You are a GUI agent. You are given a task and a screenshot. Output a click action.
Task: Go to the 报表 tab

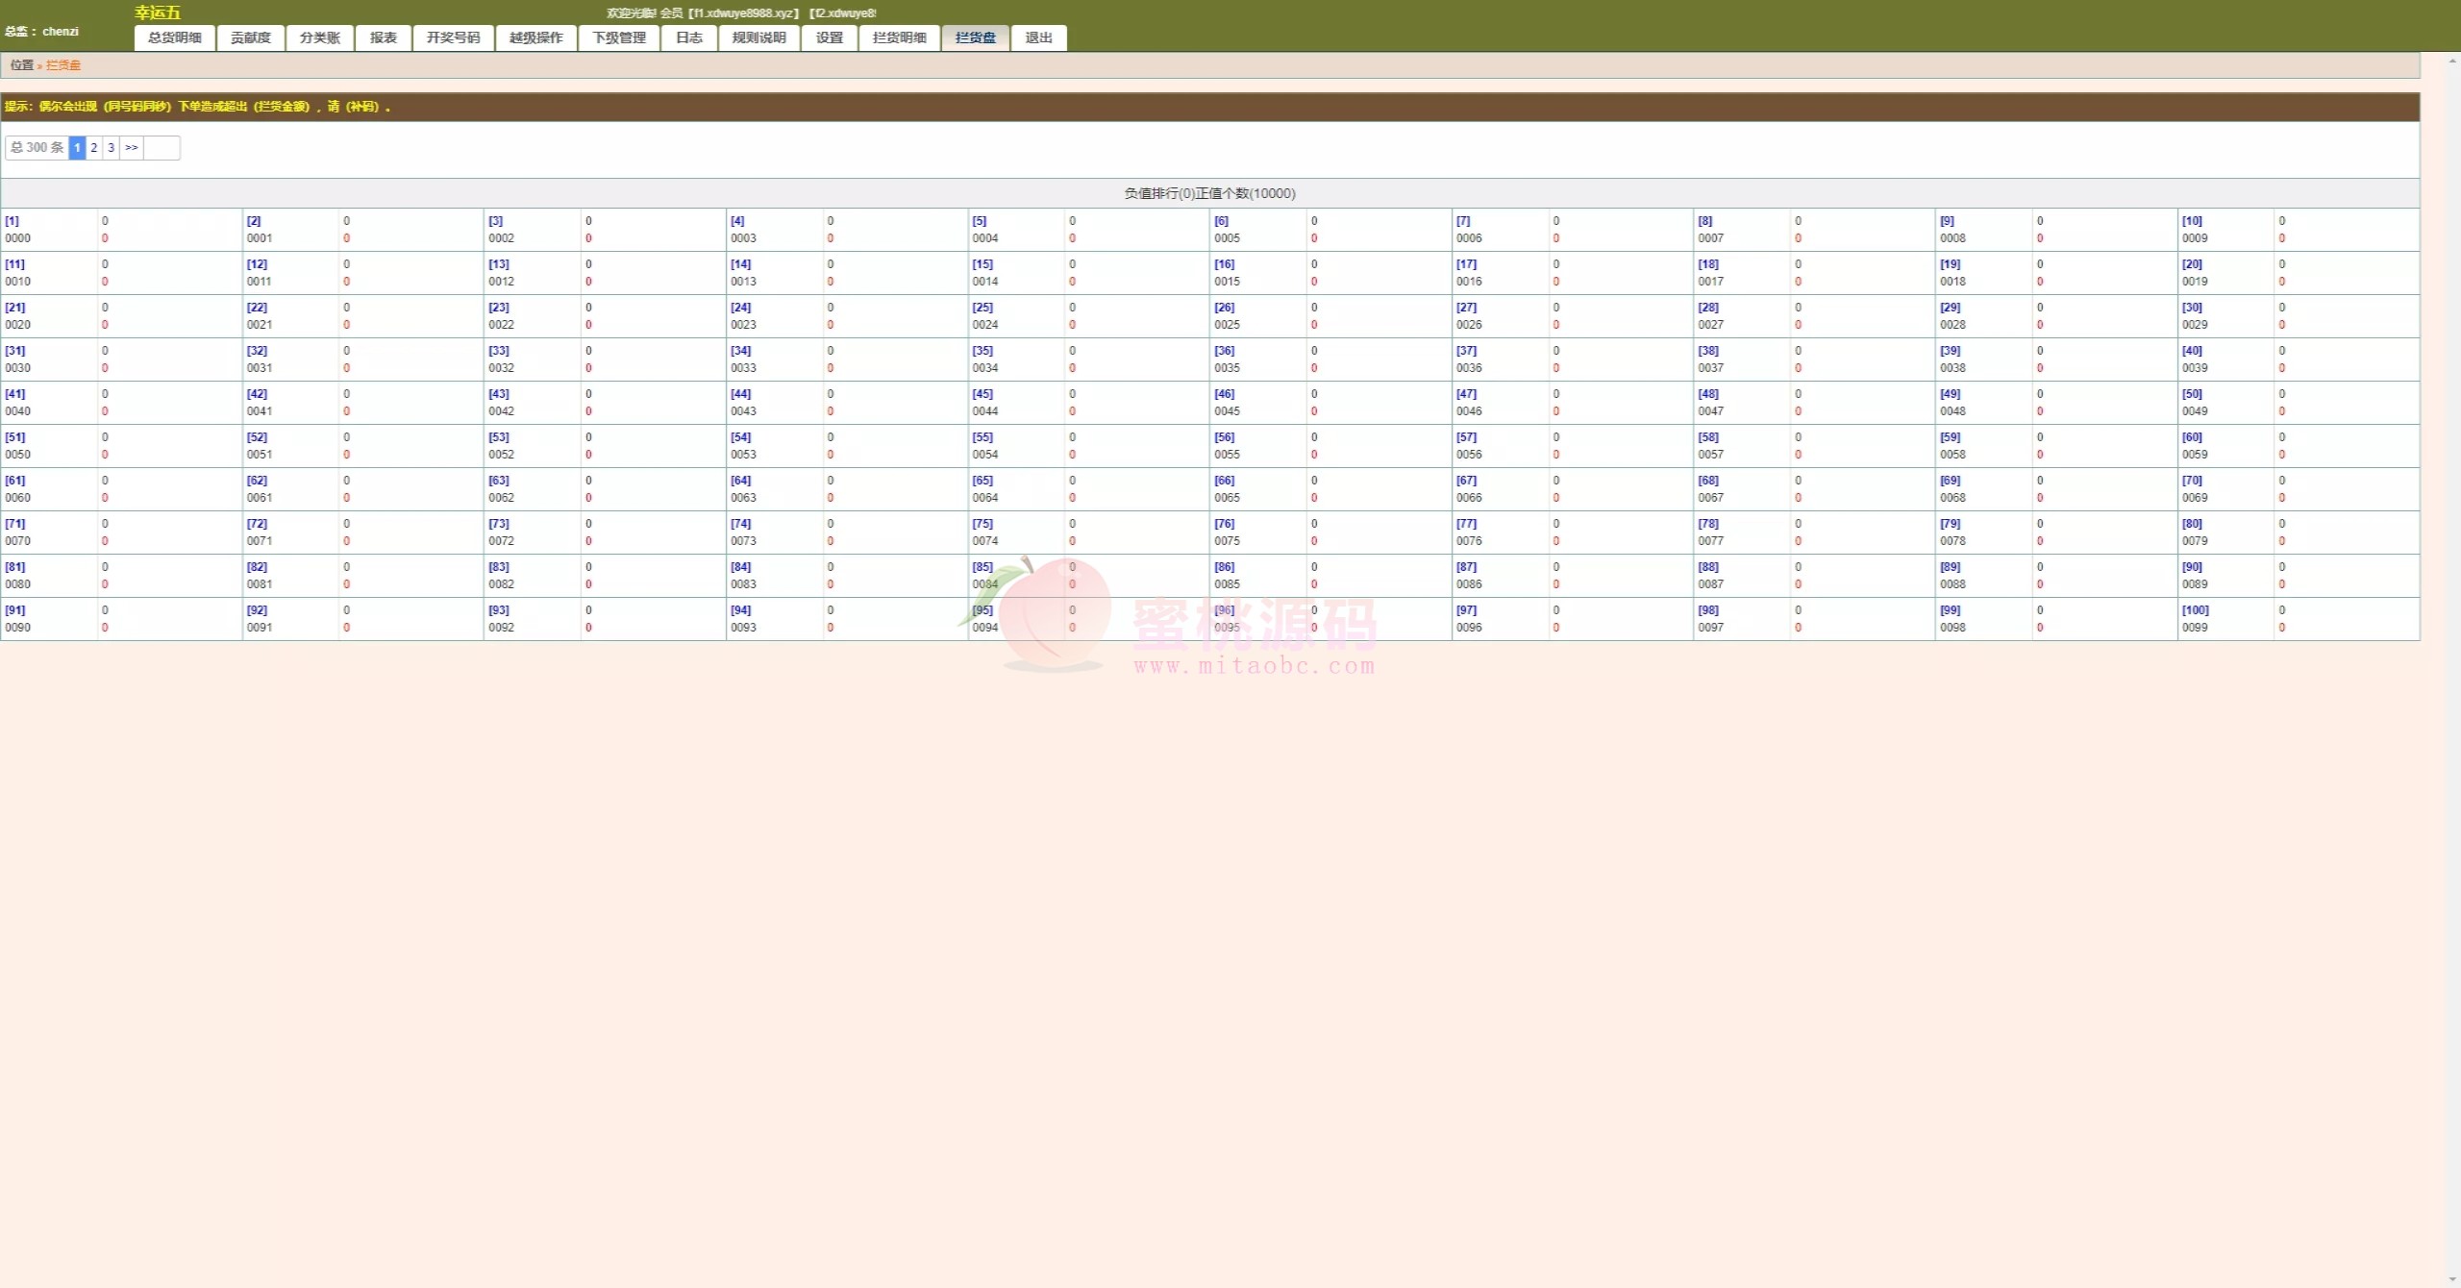coord(383,37)
